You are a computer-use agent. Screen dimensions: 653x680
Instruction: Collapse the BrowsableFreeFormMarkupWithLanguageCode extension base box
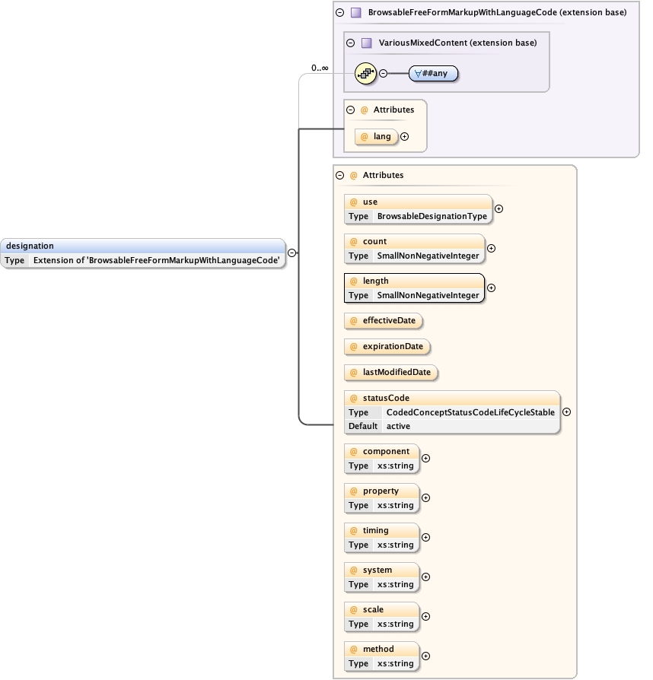tap(339, 13)
